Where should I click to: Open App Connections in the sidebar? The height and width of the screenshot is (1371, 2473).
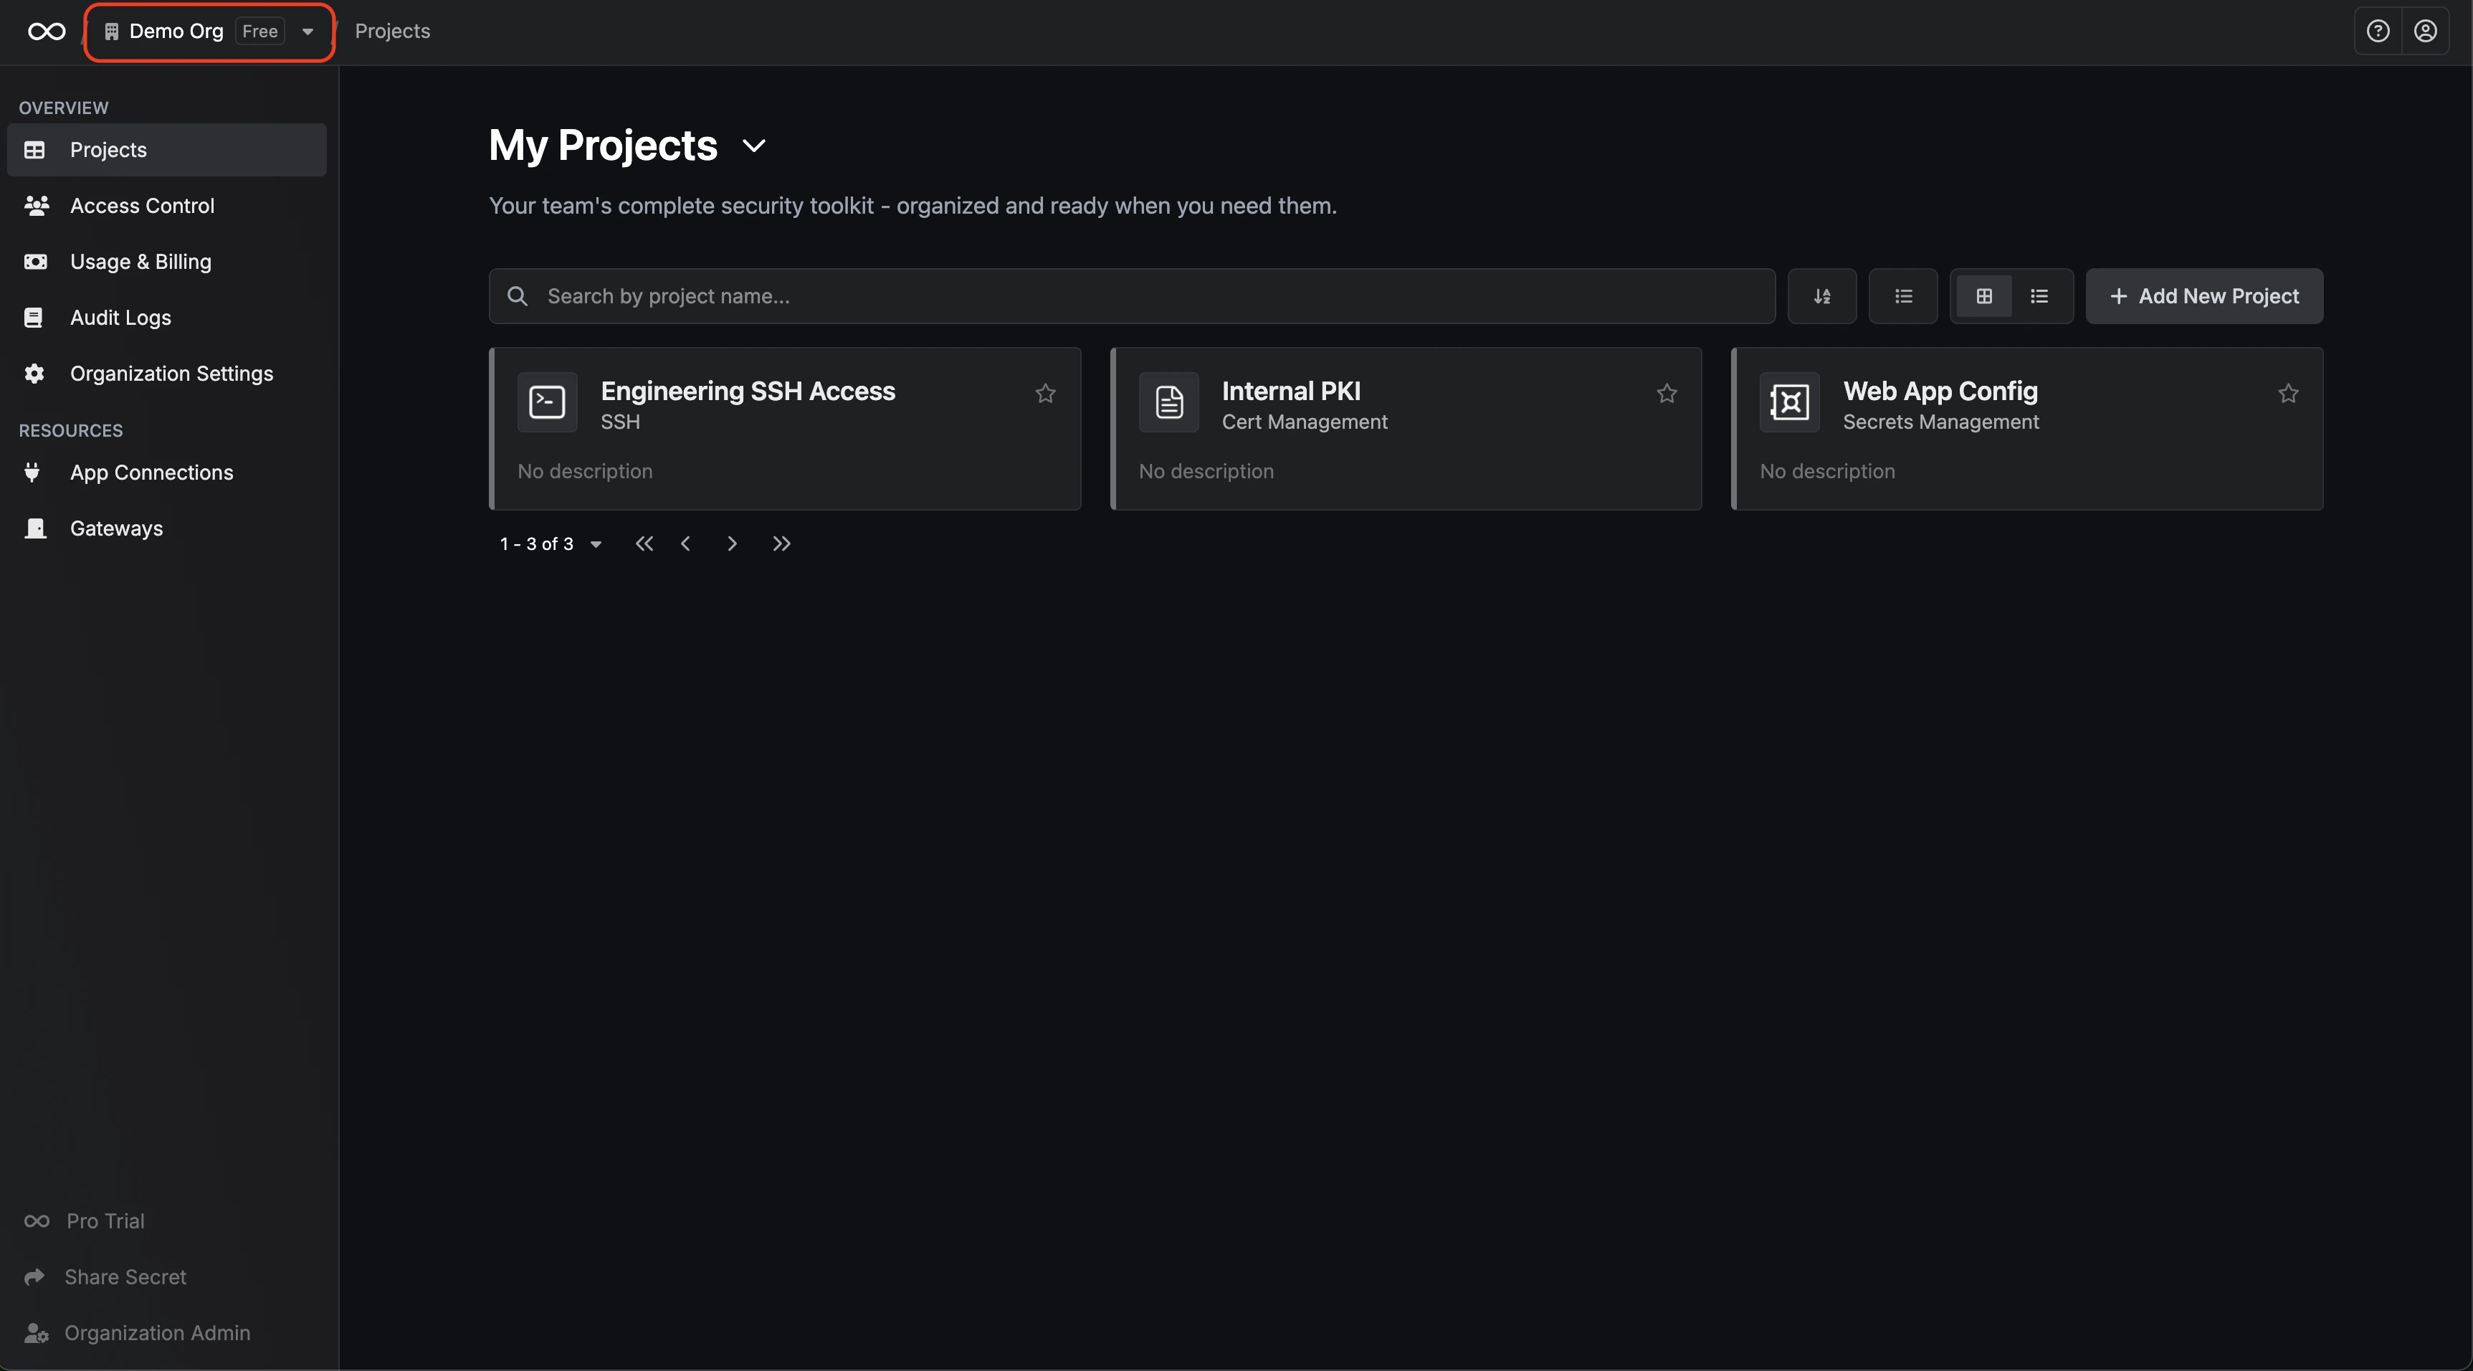[167, 473]
